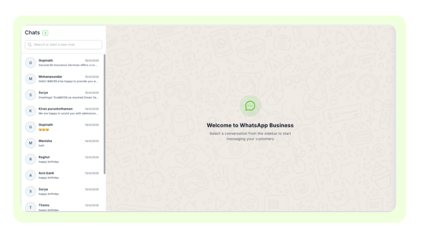Click Manisha's M avatar
The image size is (421, 230).
tap(30, 143)
